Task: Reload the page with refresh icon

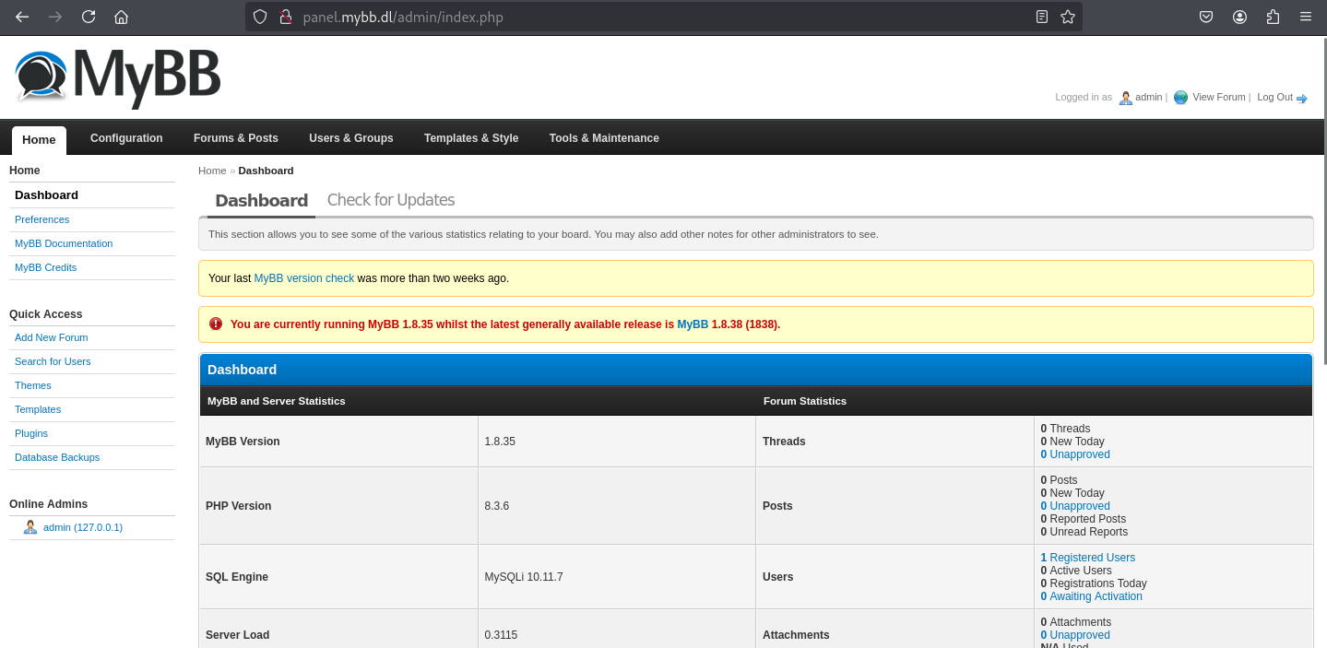Action: click(89, 17)
